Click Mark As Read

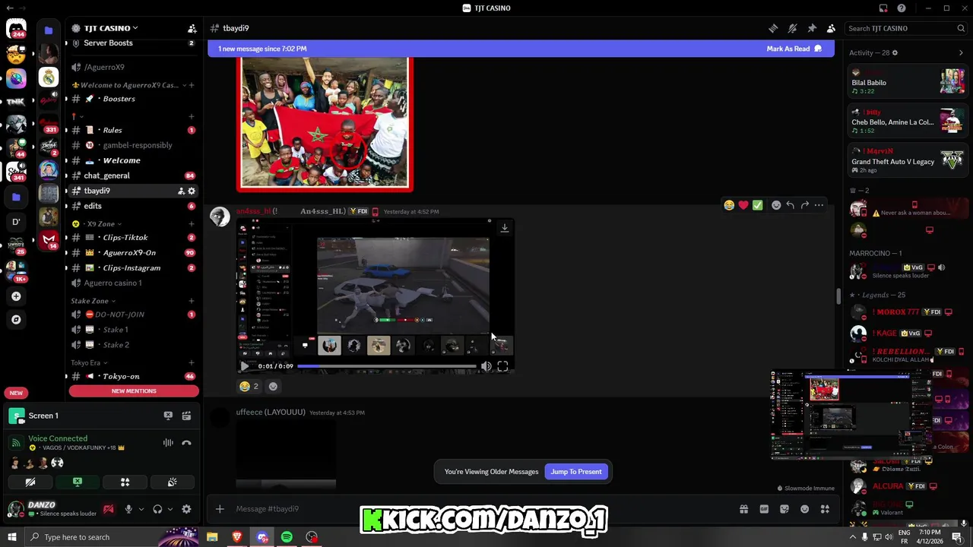[x=794, y=49]
